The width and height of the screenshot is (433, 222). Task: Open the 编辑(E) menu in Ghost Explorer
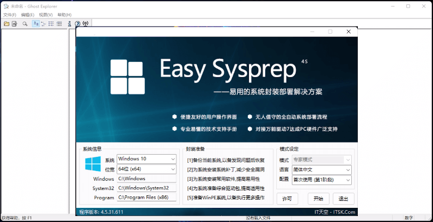click(28, 15)
